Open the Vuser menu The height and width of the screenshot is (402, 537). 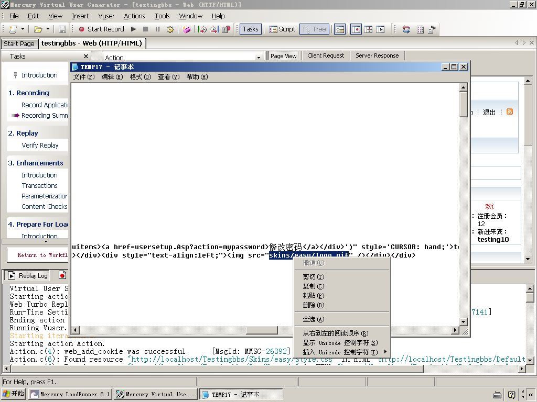pyautogui.click(x=106, y=16)
